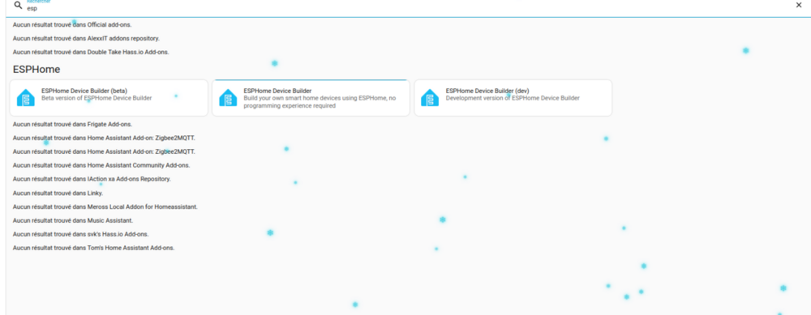Click the no-result line for svk's Hass.io
Screen dimensions: 811x315
[80, 235]
